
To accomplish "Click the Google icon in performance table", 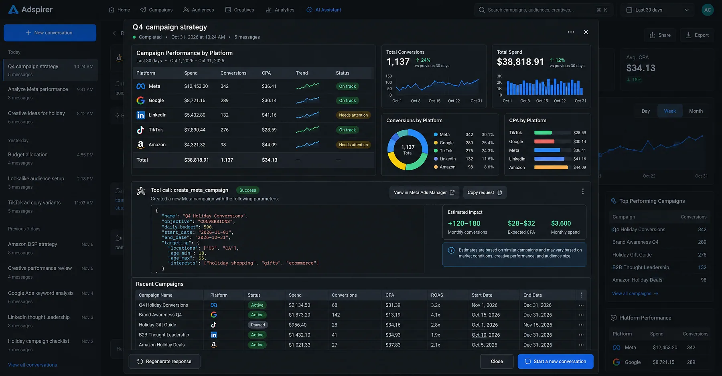I will pos(140,101).
